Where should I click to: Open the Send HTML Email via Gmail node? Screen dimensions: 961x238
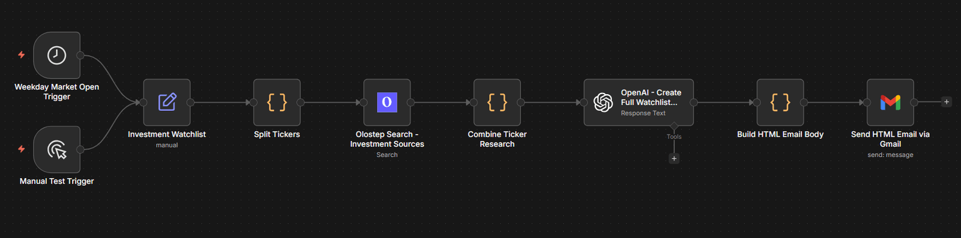(x=890, y=103)
